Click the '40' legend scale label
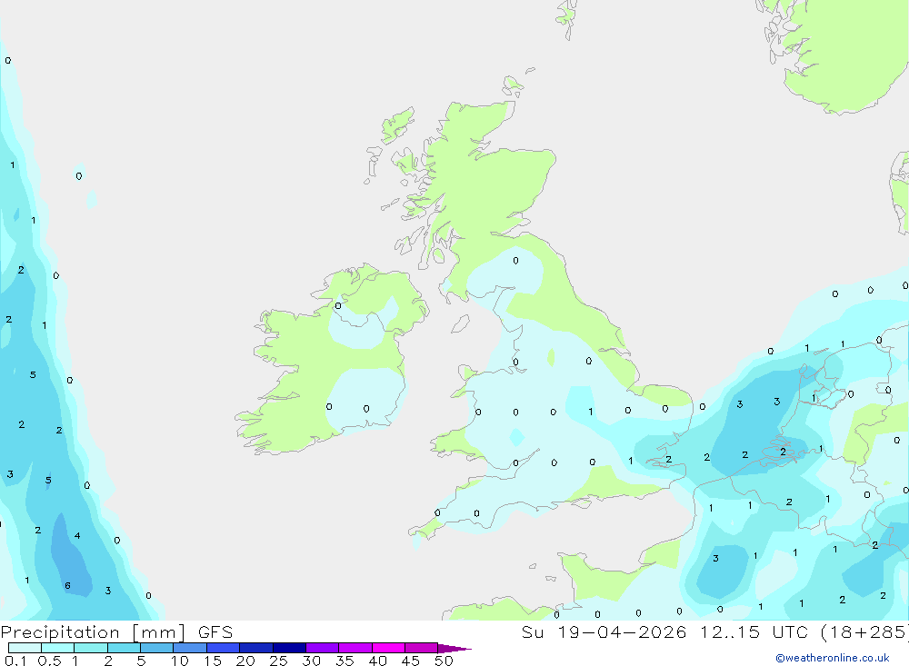909x666 pixels. 378,661
